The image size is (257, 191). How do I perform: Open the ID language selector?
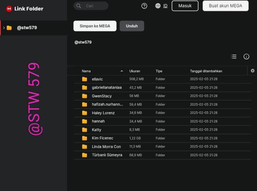(x=165, y=6)
